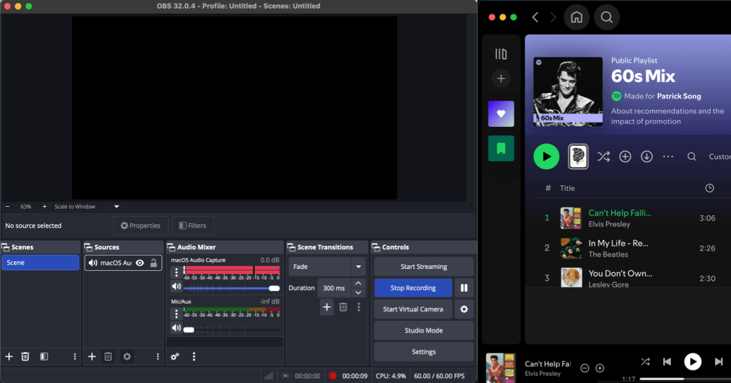Image resolution: width=731 pixels, height=383 pixels.
Task: Expand Your Library icon in Spotify sidebar
Action: [501, 54]
